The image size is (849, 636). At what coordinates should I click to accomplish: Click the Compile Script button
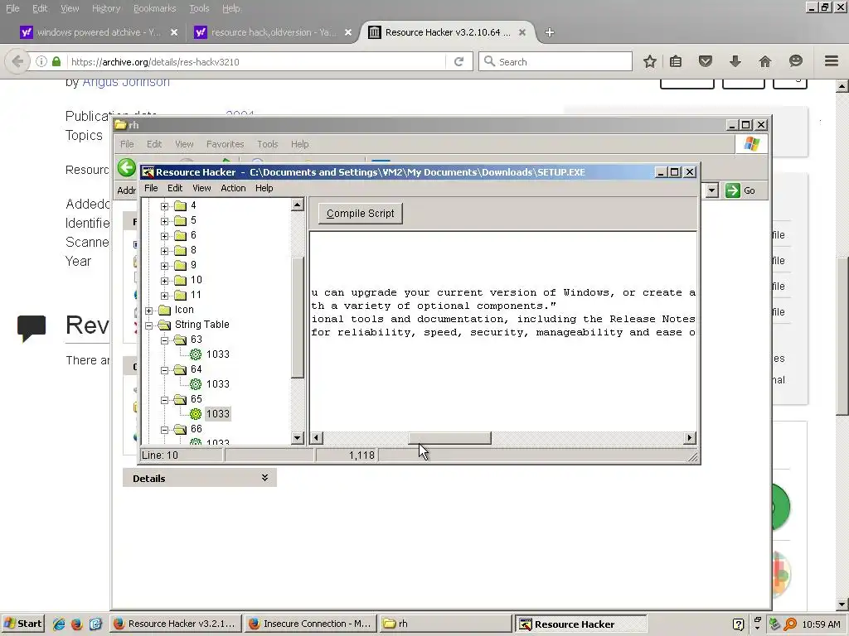click(x=360, y=213)
